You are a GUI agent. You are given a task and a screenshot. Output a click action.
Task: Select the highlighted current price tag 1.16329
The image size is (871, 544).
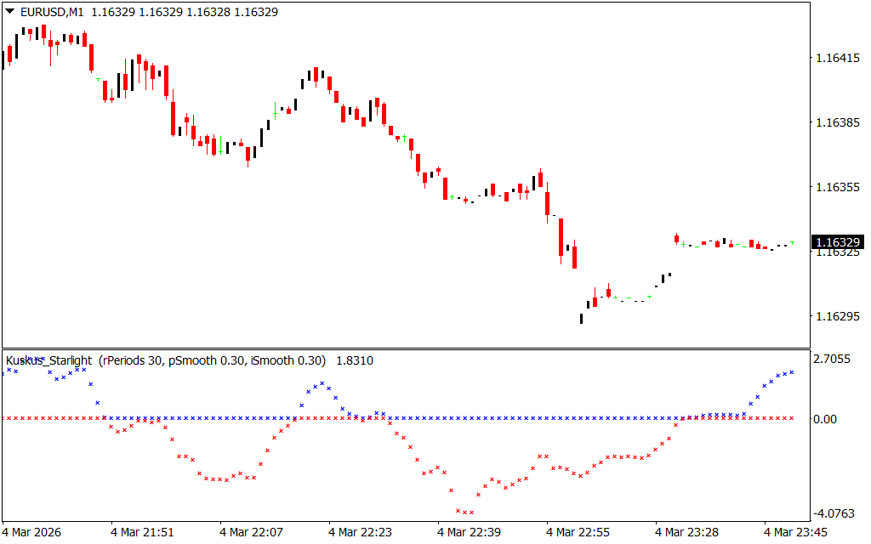[x=838, y=243]
